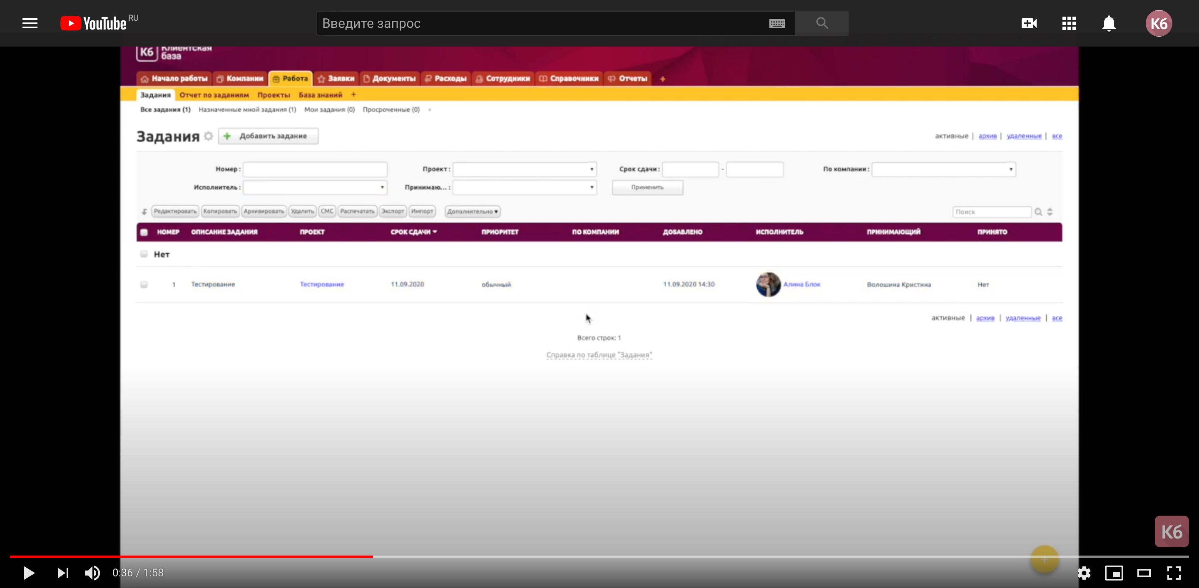The width and height of the screenshot is (1199, 588).
Task: Open notifications bell icon
Action: point(1109,23)
